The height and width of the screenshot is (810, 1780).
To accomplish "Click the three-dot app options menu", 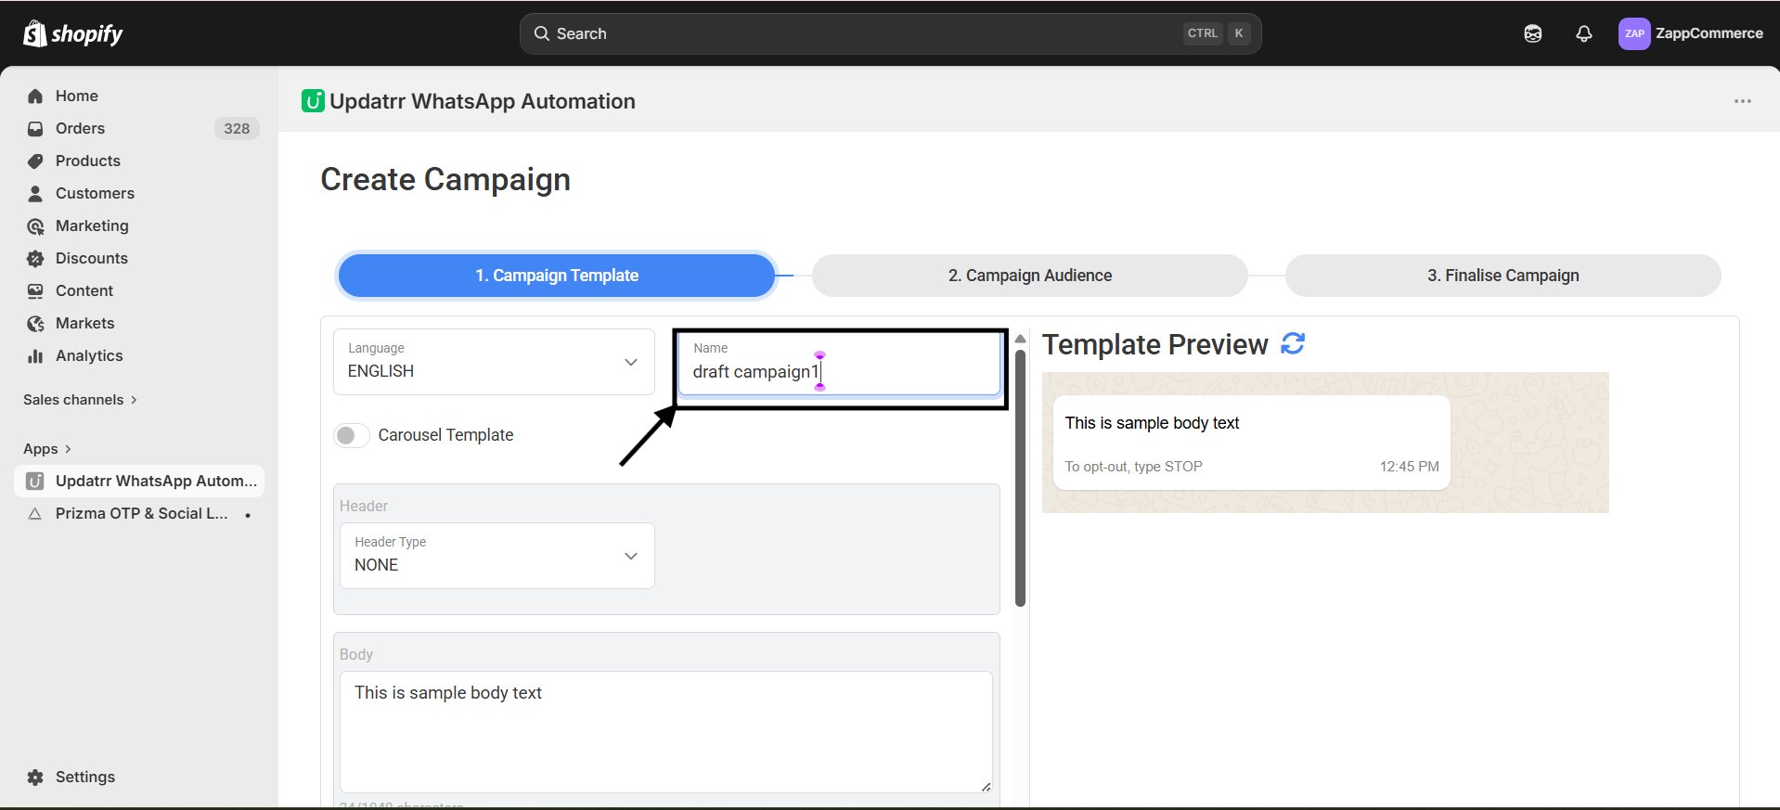I will [1742, 101].
